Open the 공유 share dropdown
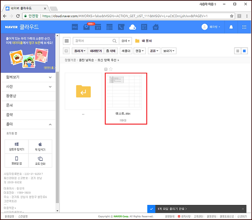This screenshot has width=252, height=220. [154, 51]
